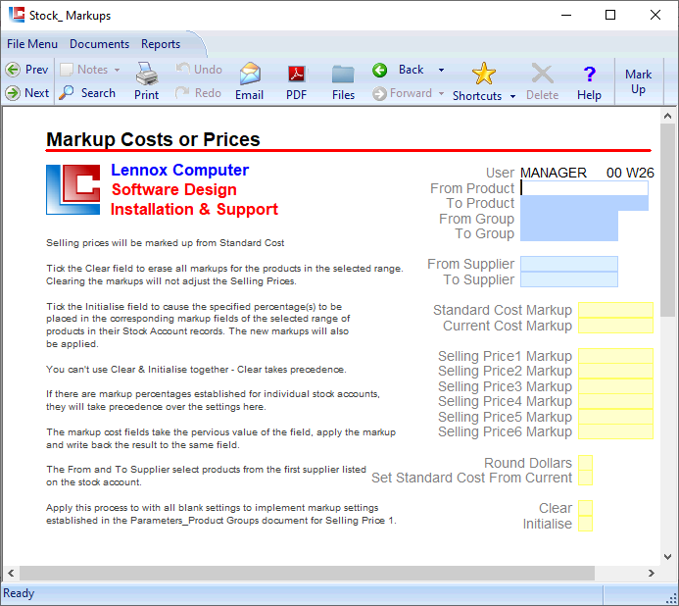Open the Email envelope icon
The image size is (679, 606).
(250, 75)
